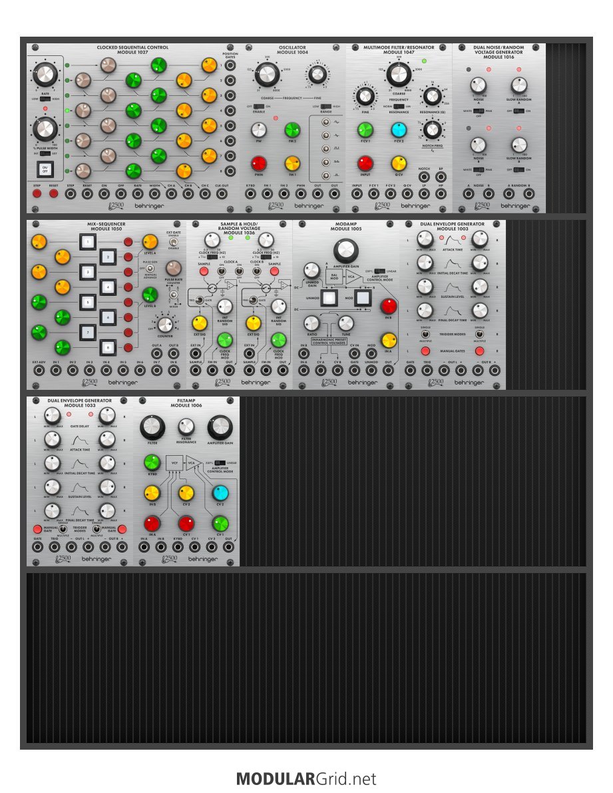Click the EXT ADV jack on Mix-Sequencer 1050
This screenshot has width=613, height=793.
point(39,371)
